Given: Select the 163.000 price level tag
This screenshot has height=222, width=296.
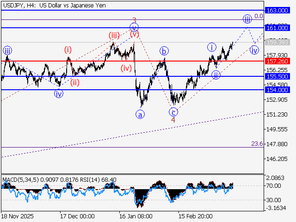Looking at the screenshot, I should (x=277, y=10).
